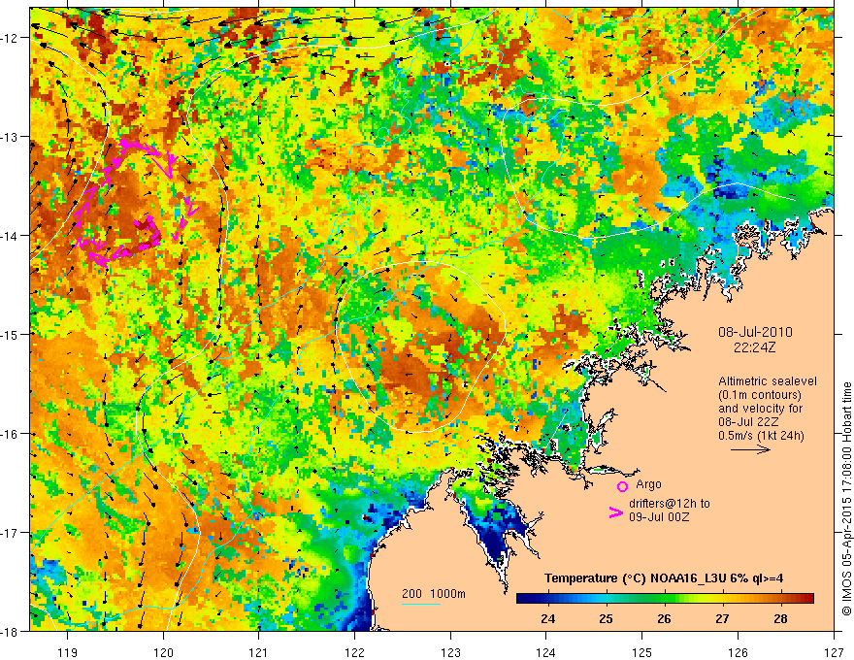Click latitude axis label '-16'

coord(11,434)
